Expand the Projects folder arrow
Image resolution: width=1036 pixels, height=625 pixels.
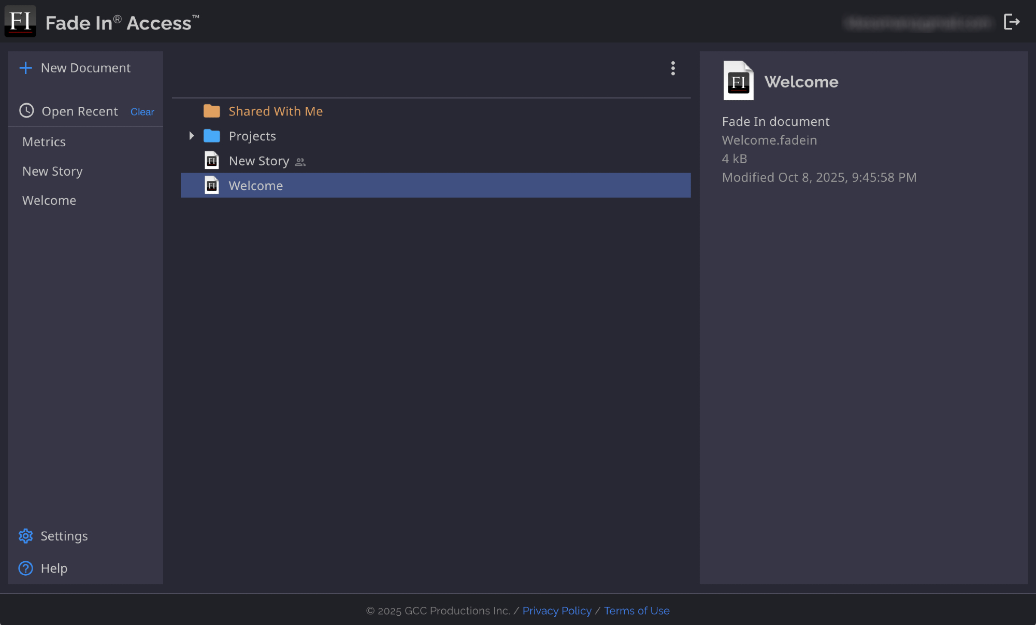[x=192, y=136]
